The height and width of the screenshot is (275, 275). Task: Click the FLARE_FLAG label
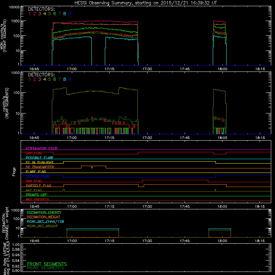36,172
